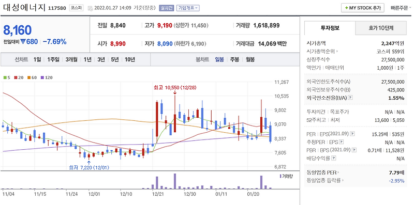Click the 15.25배 PER value
This screenshot has width=414, height=205.
pyautogui.click(x=380, y=134)
